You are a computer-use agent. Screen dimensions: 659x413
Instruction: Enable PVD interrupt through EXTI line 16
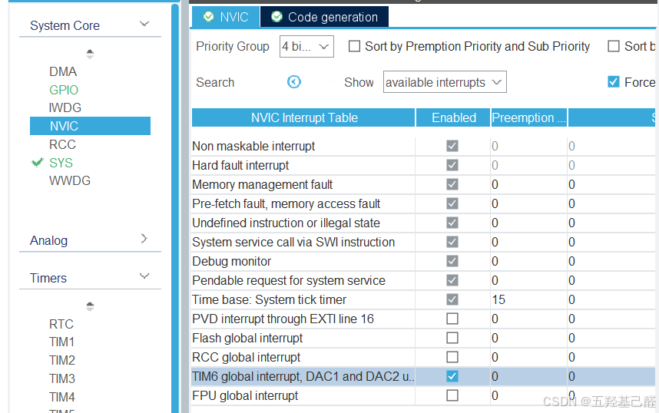point(452,319)
